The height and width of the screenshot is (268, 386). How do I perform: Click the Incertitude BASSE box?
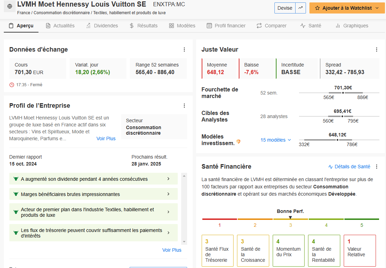point(297,69)
